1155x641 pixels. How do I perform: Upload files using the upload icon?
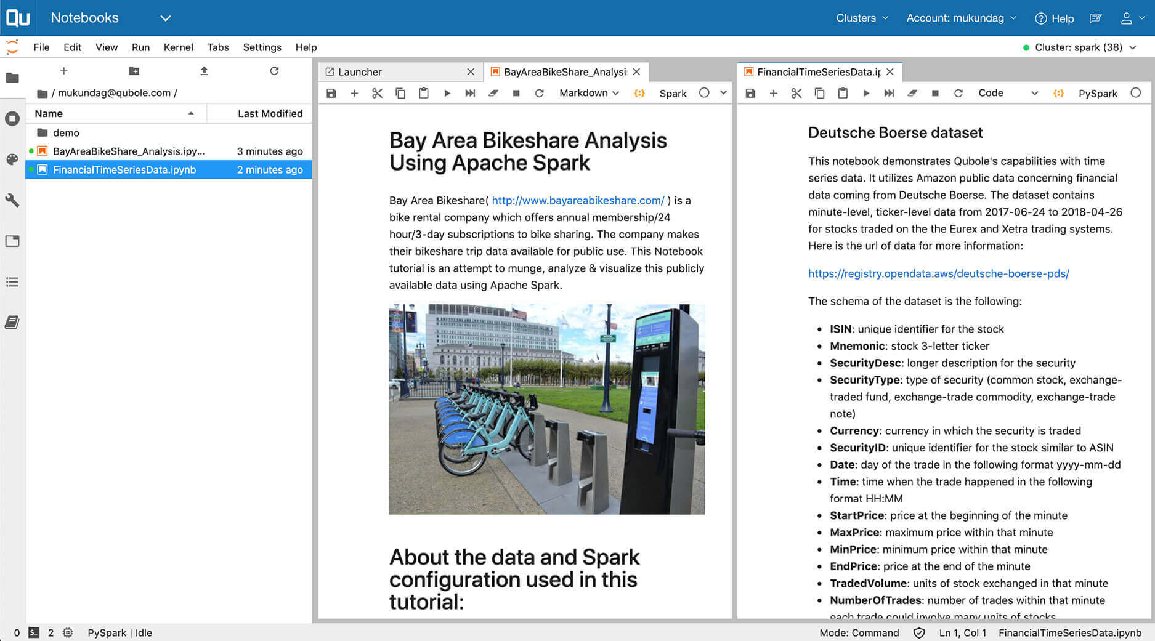point(204,71)
